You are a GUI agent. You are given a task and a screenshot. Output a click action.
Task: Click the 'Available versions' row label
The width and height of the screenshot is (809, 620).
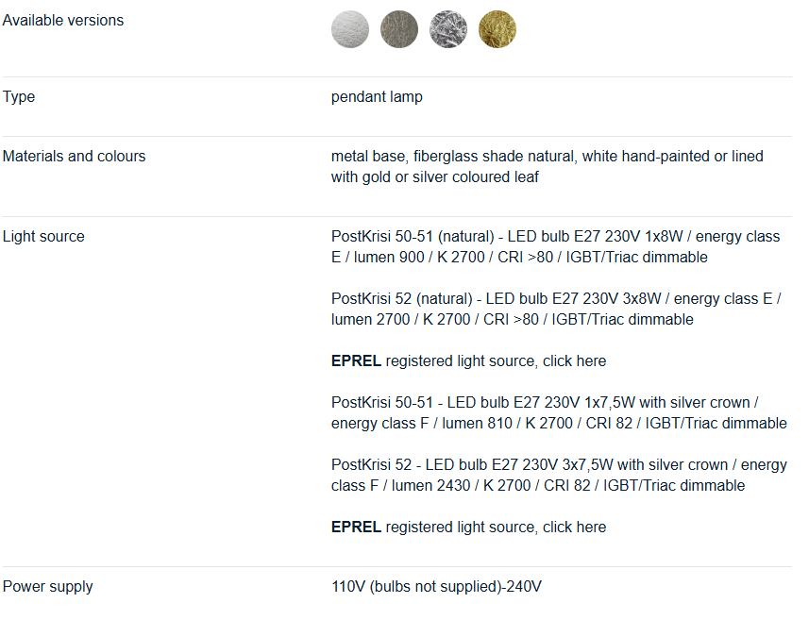pos(63,21)
